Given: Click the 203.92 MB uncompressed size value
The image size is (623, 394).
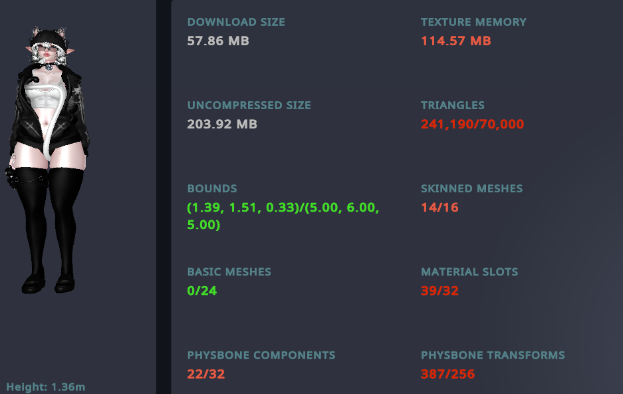Looking at the screenshot, I should [222, 124].
